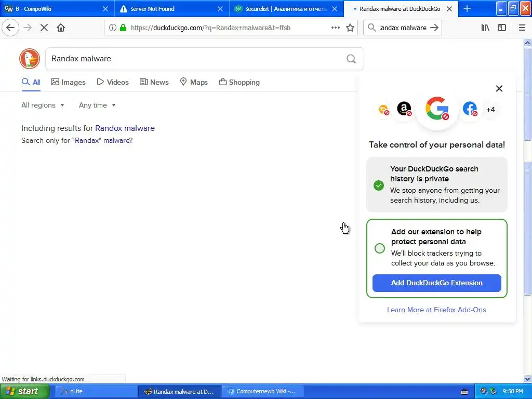Click the blocked Amazon tracker icon
The height and width of the screenshot is (399, 532).
tap(404, 109)
